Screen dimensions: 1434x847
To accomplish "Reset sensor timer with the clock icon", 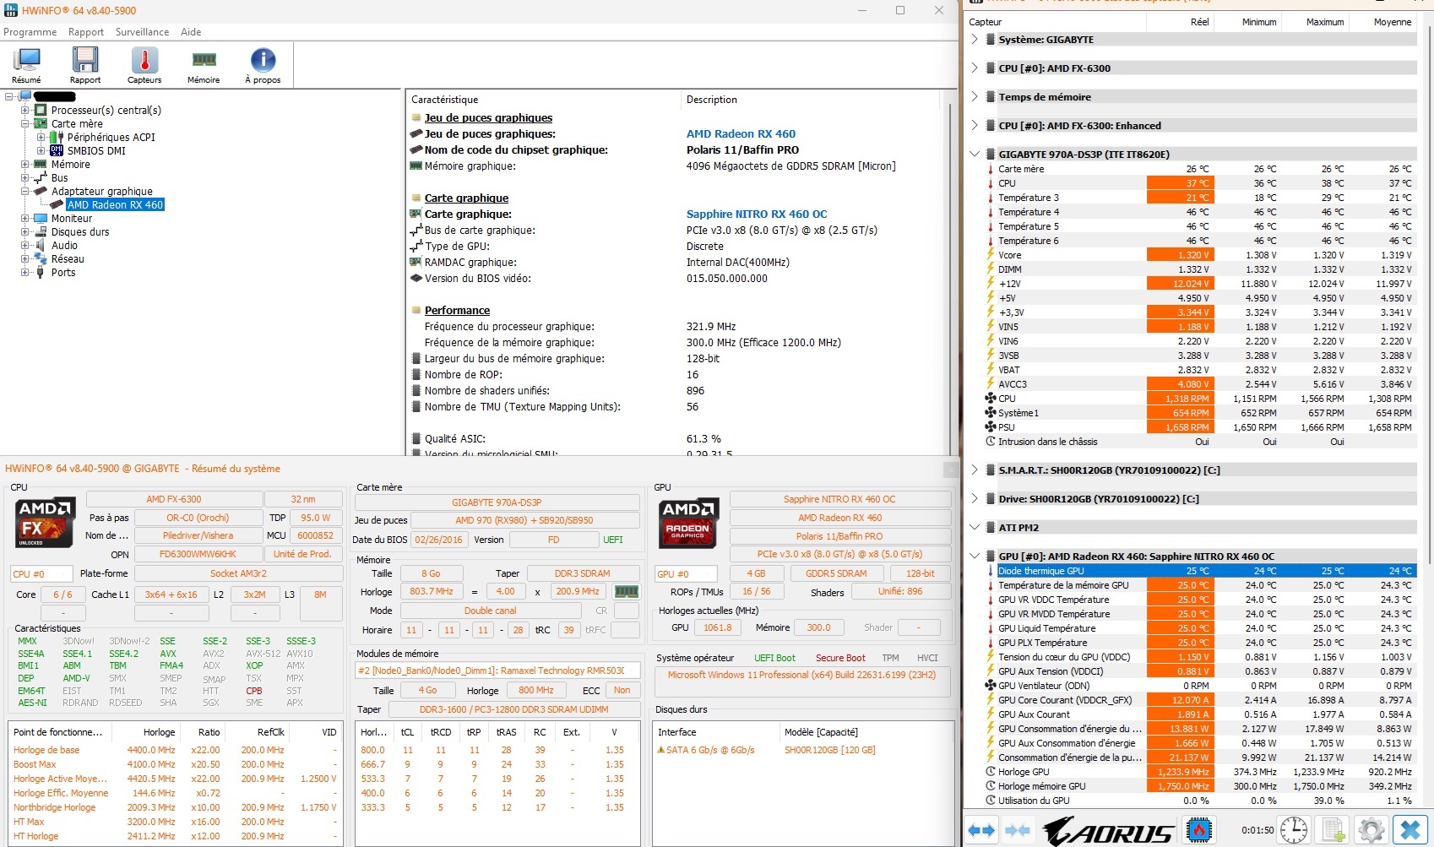I will pyautogui.click(x=1293, y=831).
